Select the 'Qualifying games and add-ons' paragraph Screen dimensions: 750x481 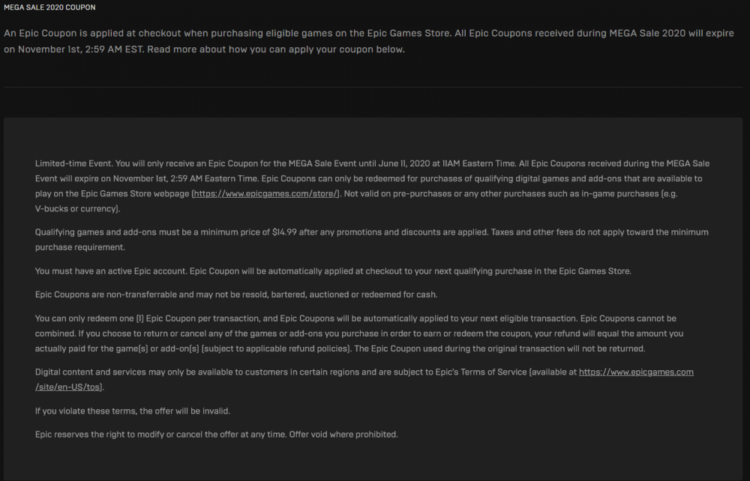coord(372,239)
